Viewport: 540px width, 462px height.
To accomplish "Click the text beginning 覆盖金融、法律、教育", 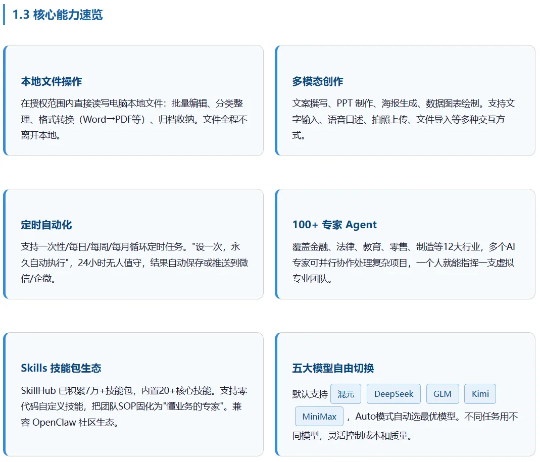I will pos(404,263).
